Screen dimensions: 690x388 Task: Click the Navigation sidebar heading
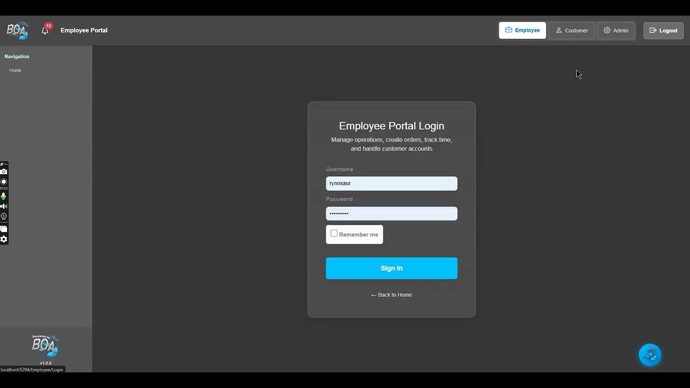click(17, 56)
